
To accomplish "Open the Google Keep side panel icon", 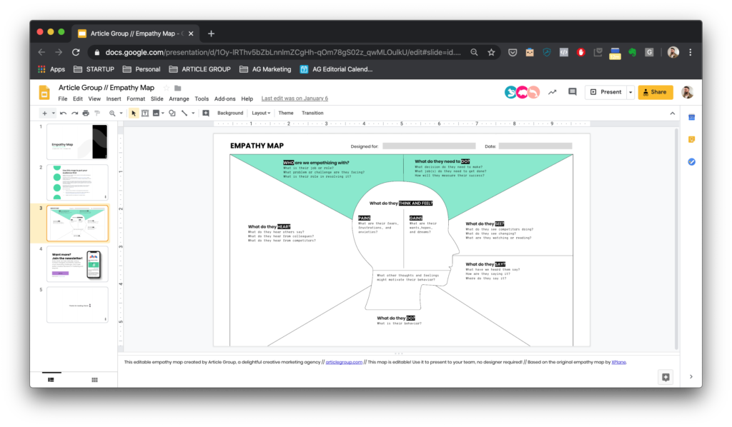I will pyautogui.click(x=691, y=139).
